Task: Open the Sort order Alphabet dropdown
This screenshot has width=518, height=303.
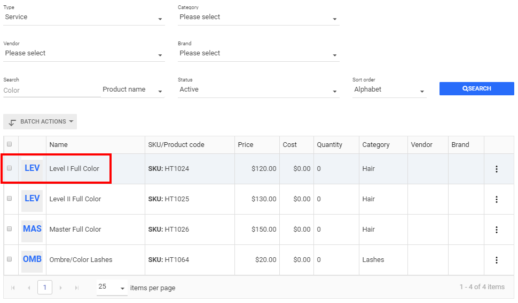Action: click(x=389, y=90)
